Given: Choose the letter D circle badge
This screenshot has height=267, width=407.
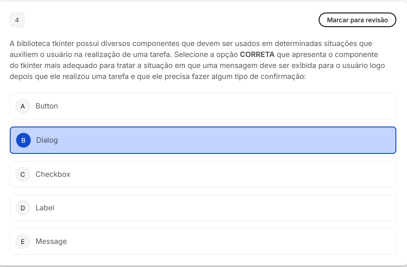Looking at the screenshot, I should (23, 208).
